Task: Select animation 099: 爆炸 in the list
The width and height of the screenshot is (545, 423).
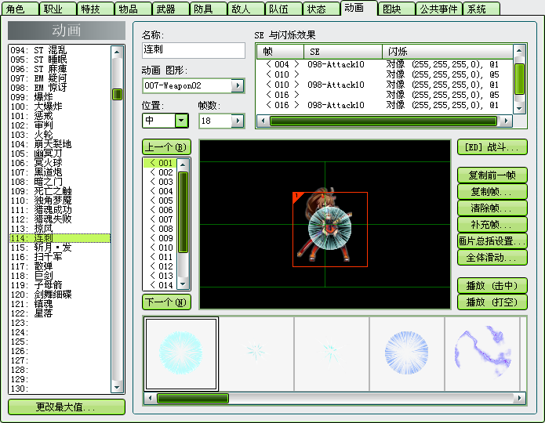Action: [60, 97]
